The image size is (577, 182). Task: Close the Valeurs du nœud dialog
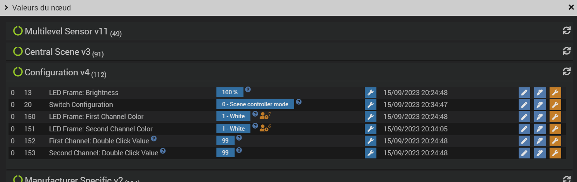click(x=571, y=7)
